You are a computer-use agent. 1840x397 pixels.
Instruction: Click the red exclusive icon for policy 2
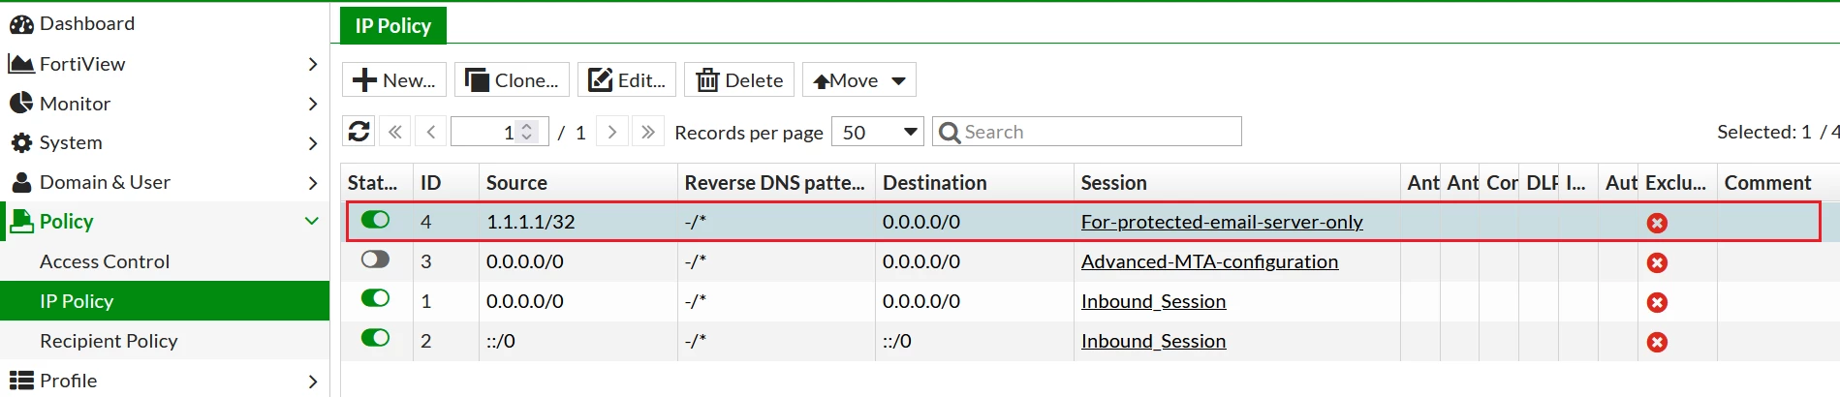pyautogui.click(x=1657, y=342)
